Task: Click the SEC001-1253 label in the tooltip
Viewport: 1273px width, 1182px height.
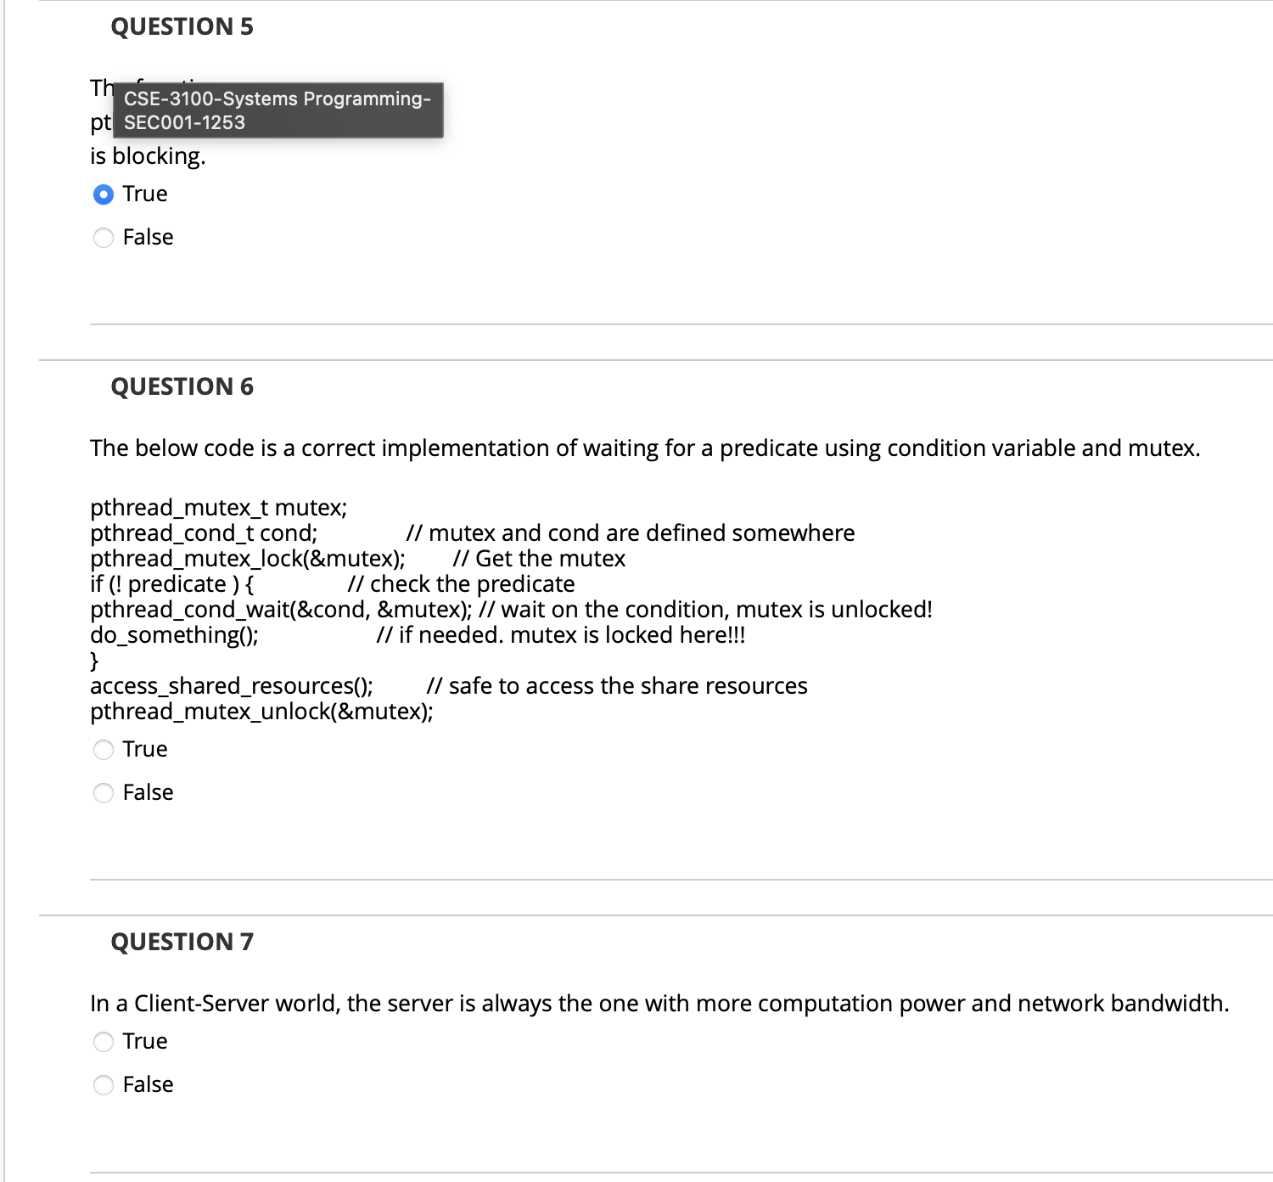Action: 182,122
